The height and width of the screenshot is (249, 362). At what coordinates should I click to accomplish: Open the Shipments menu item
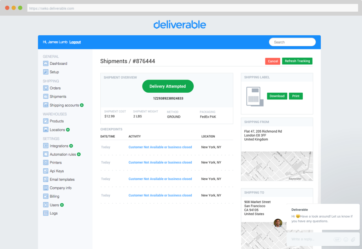(x=58, y=97)
